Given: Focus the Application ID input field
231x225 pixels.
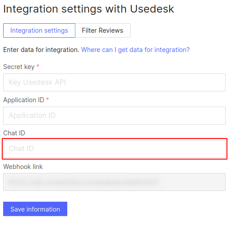Looking at the screenshot, I should click(114, 116).
